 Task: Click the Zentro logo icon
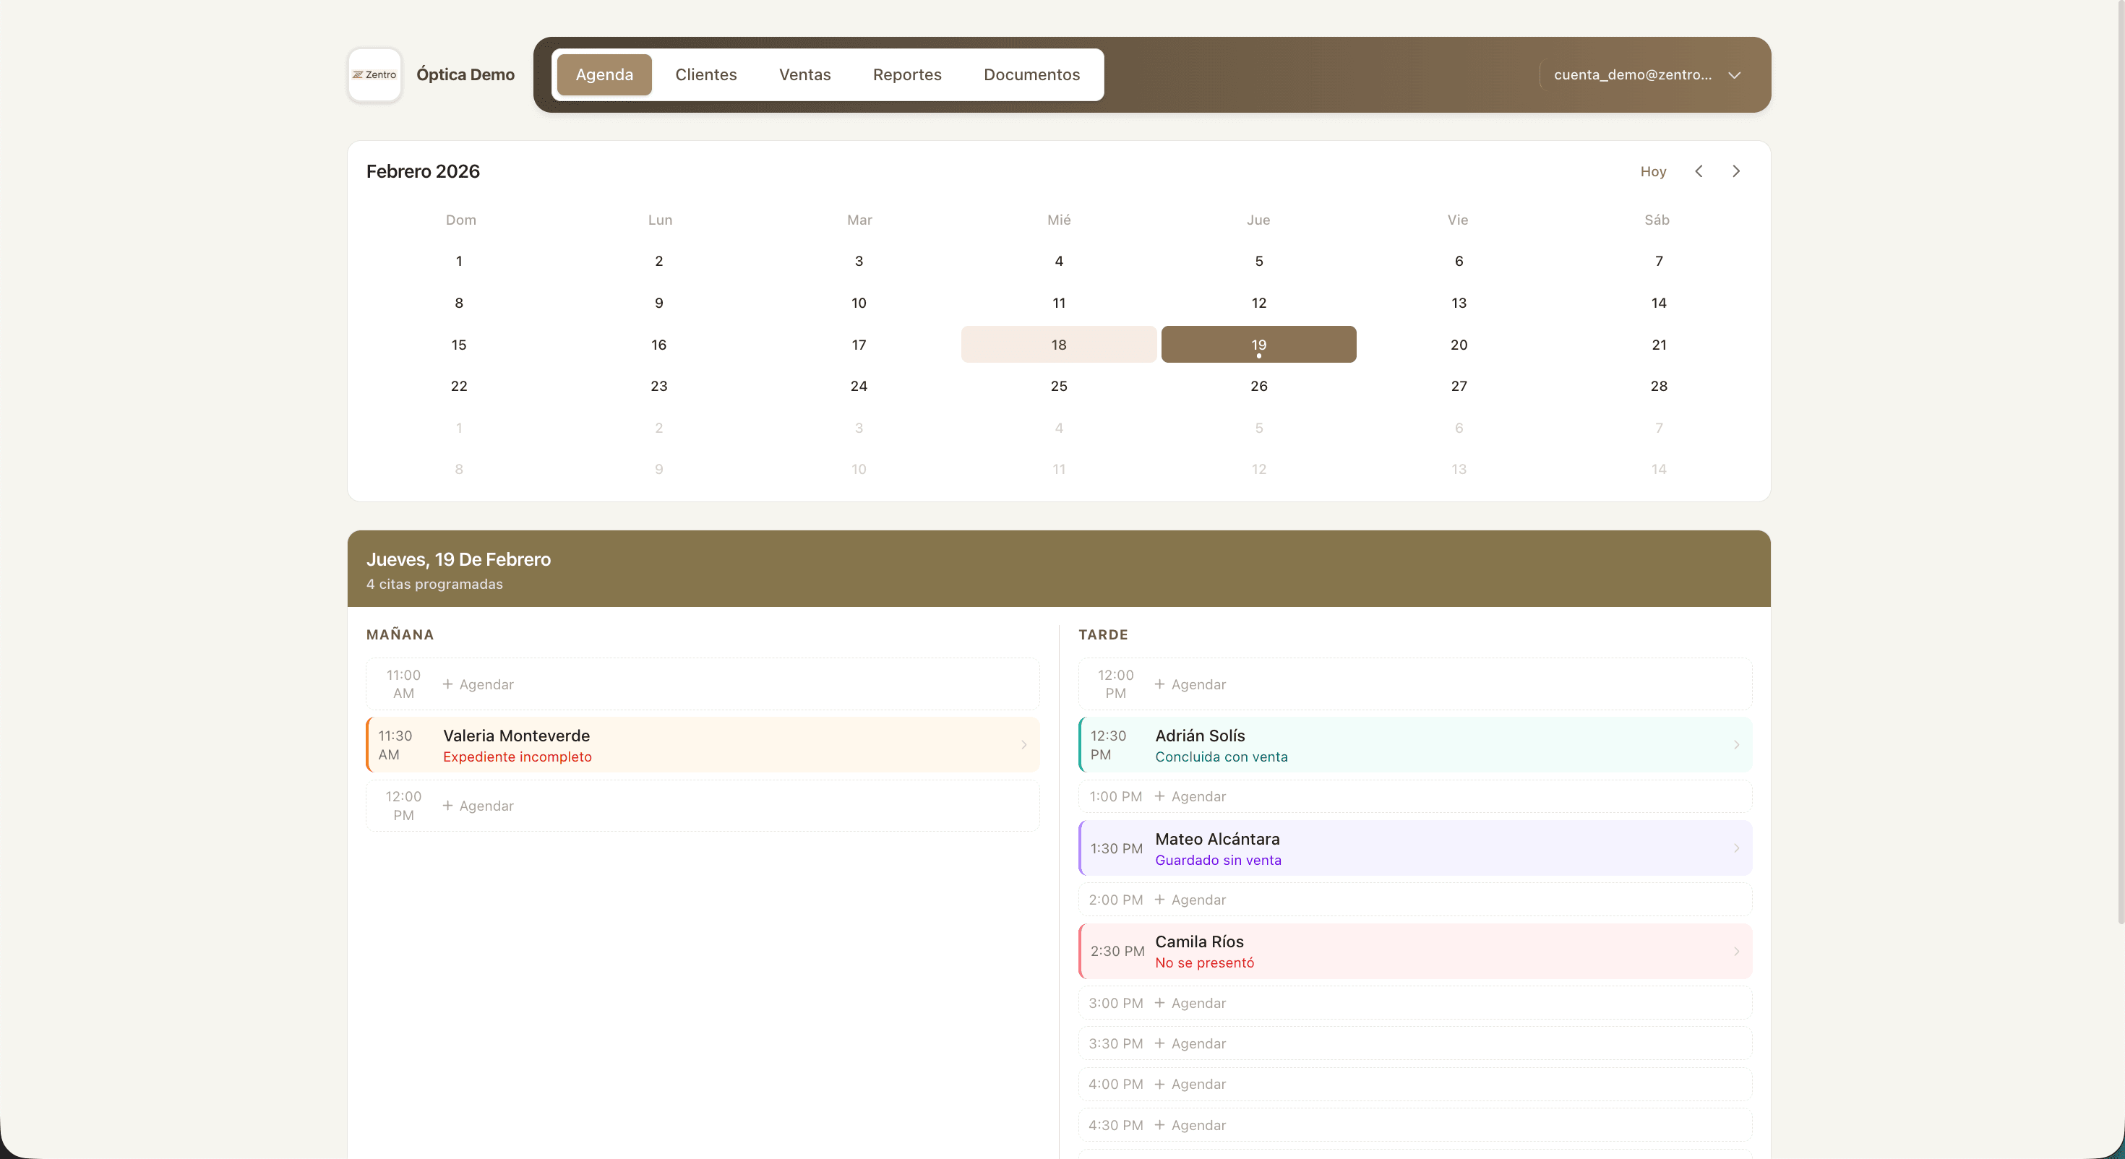[374, 74]
